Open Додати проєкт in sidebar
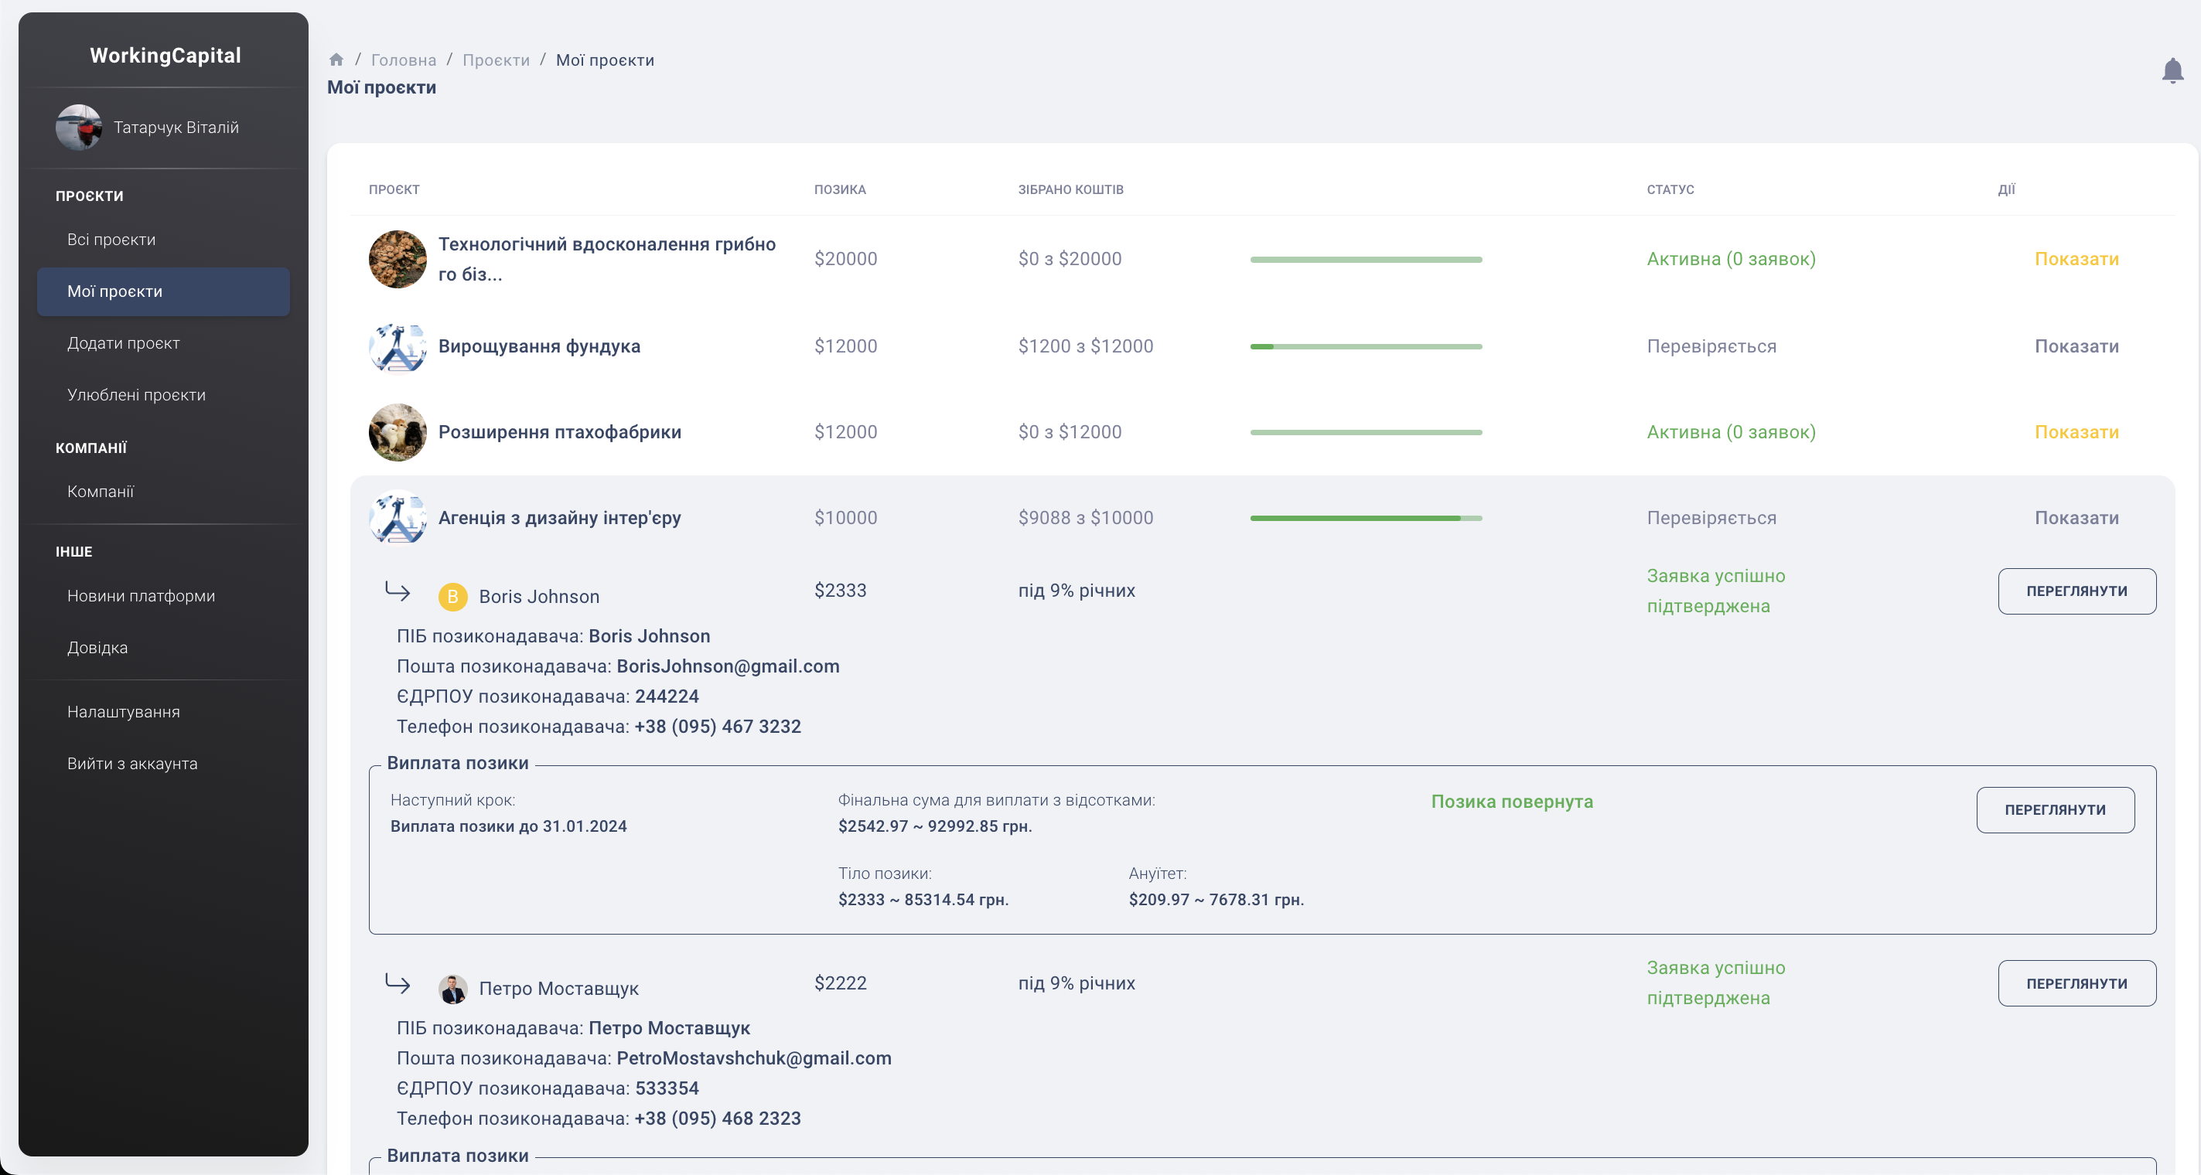The image size is (2201, 1175). pyautogui.click(x=123, y=343)
